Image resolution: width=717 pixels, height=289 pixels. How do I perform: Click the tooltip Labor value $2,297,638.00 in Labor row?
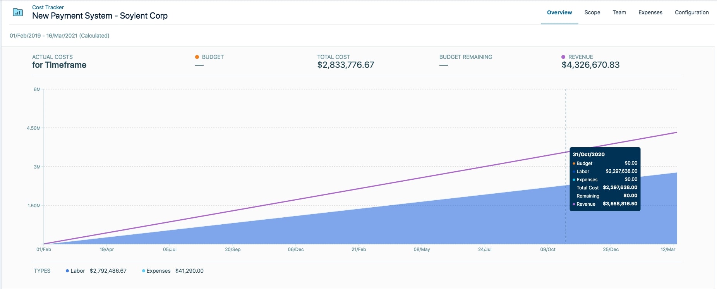click(x=621, y=171)
